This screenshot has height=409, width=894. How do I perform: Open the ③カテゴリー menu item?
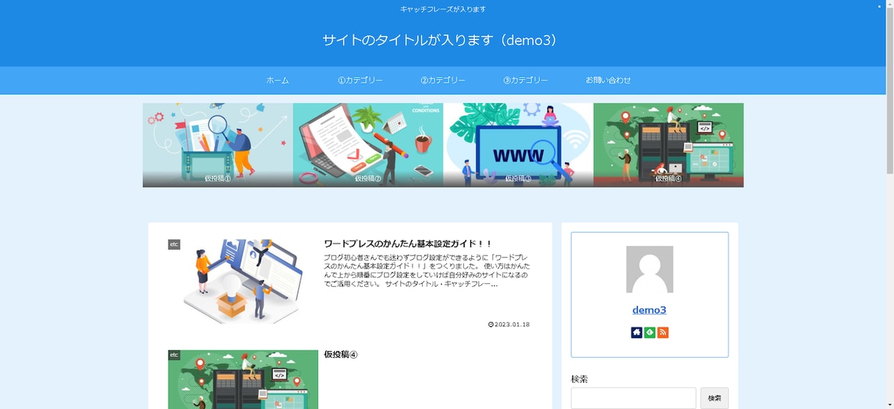pos(525,80)
